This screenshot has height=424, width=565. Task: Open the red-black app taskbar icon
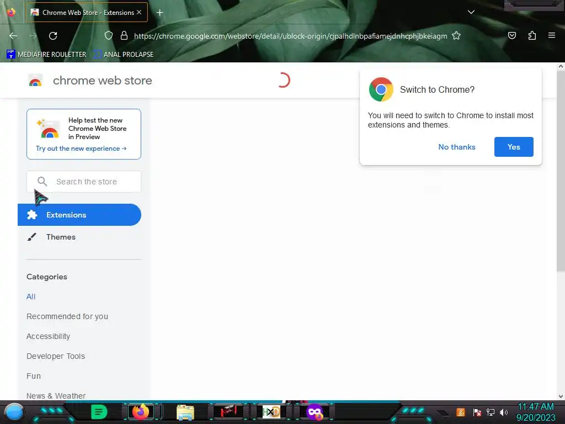[228, 411]
